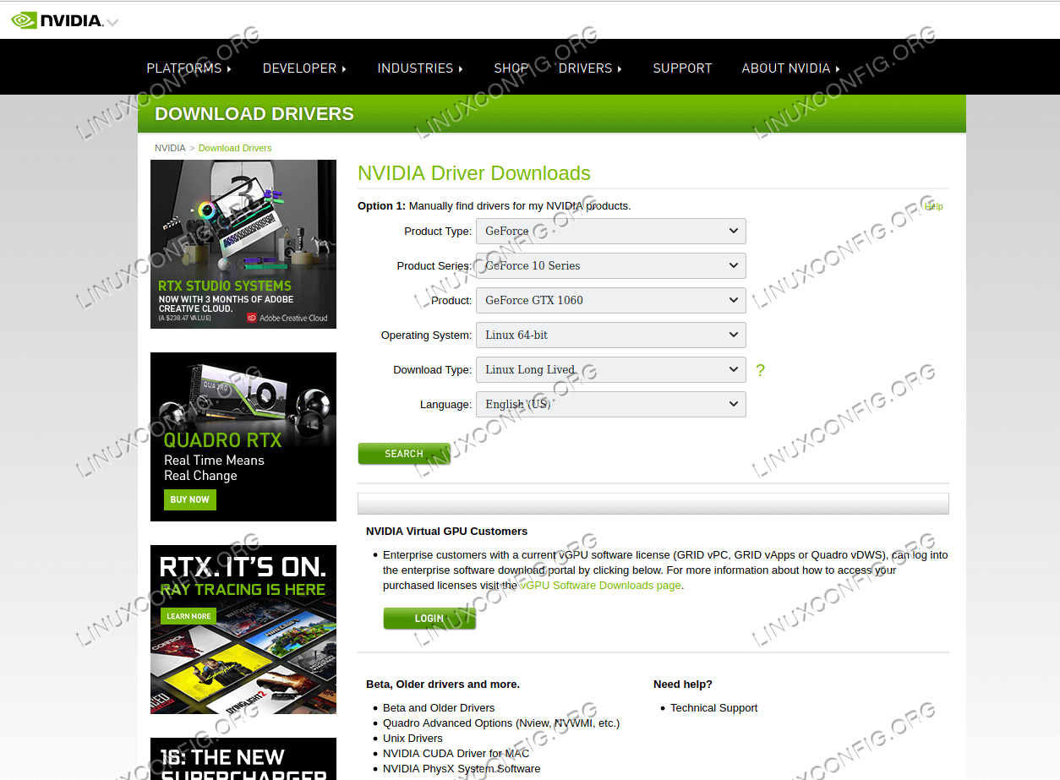Open the Product Type dropdown

click(x=610, y=231)
